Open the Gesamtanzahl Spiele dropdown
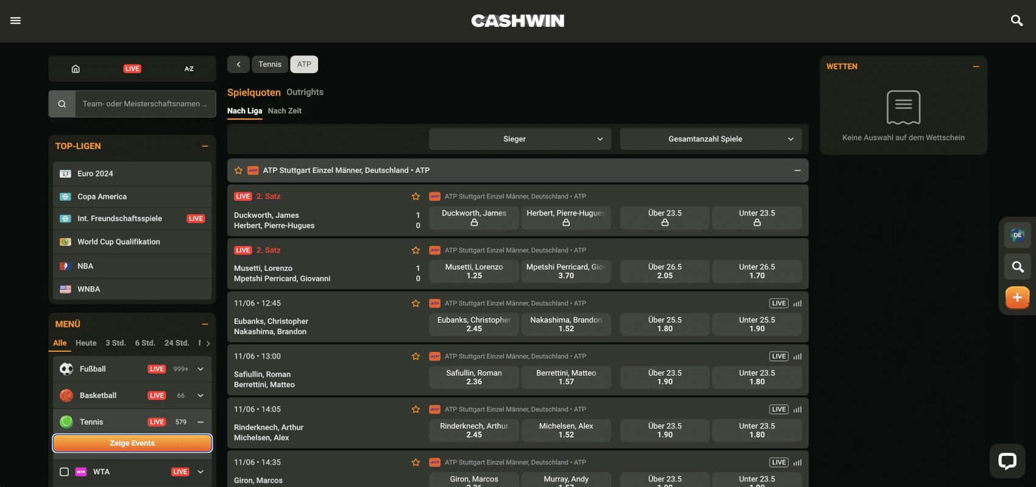Screen dimensions: 1036x487 [711, 139]
